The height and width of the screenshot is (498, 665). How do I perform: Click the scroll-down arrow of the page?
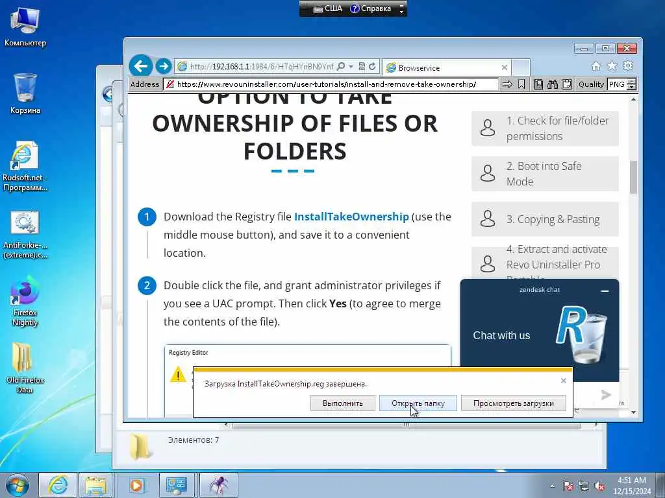coord(633,412)
